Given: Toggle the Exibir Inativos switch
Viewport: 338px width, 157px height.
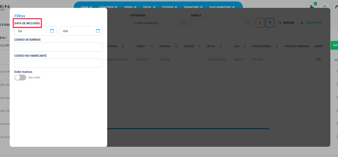Looking at the screenshot, I should point(20,77).
